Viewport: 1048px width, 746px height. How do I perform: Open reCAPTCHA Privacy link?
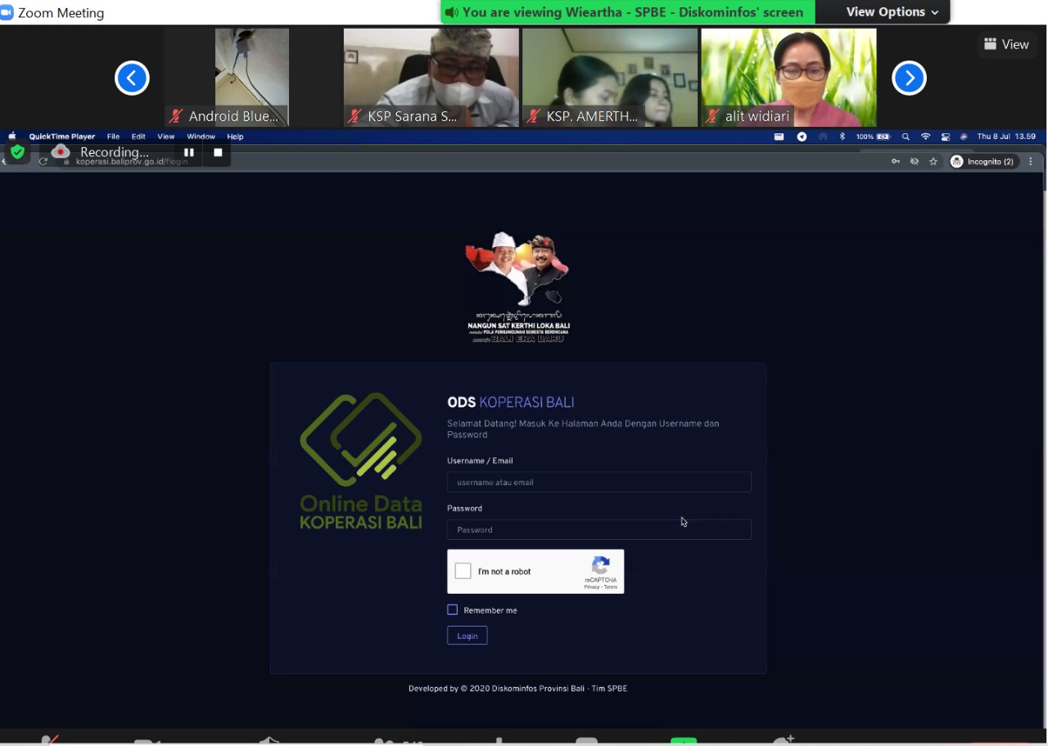point(591,587)
